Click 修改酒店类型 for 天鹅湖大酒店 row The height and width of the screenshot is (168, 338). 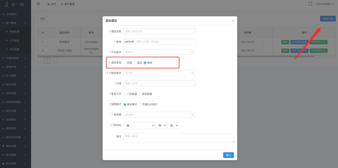(299, 51)
